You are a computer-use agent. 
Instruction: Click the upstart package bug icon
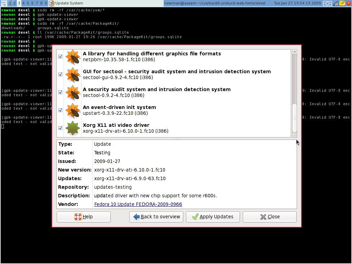(x=73, y=110)
